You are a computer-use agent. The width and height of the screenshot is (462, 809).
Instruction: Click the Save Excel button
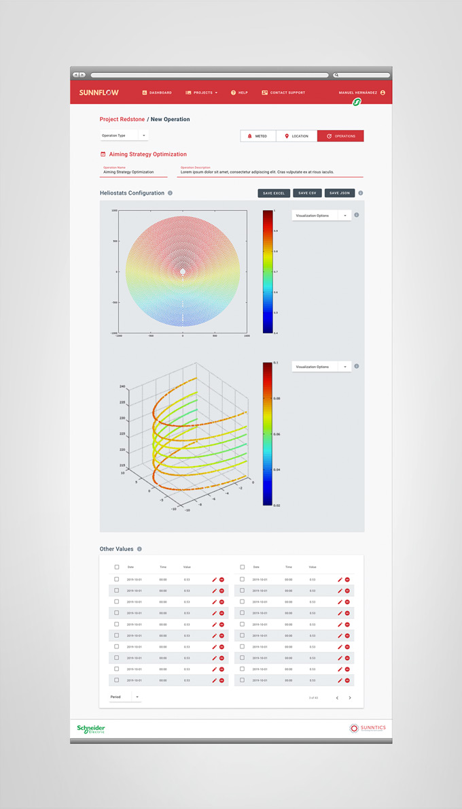(x=274, y=193)
